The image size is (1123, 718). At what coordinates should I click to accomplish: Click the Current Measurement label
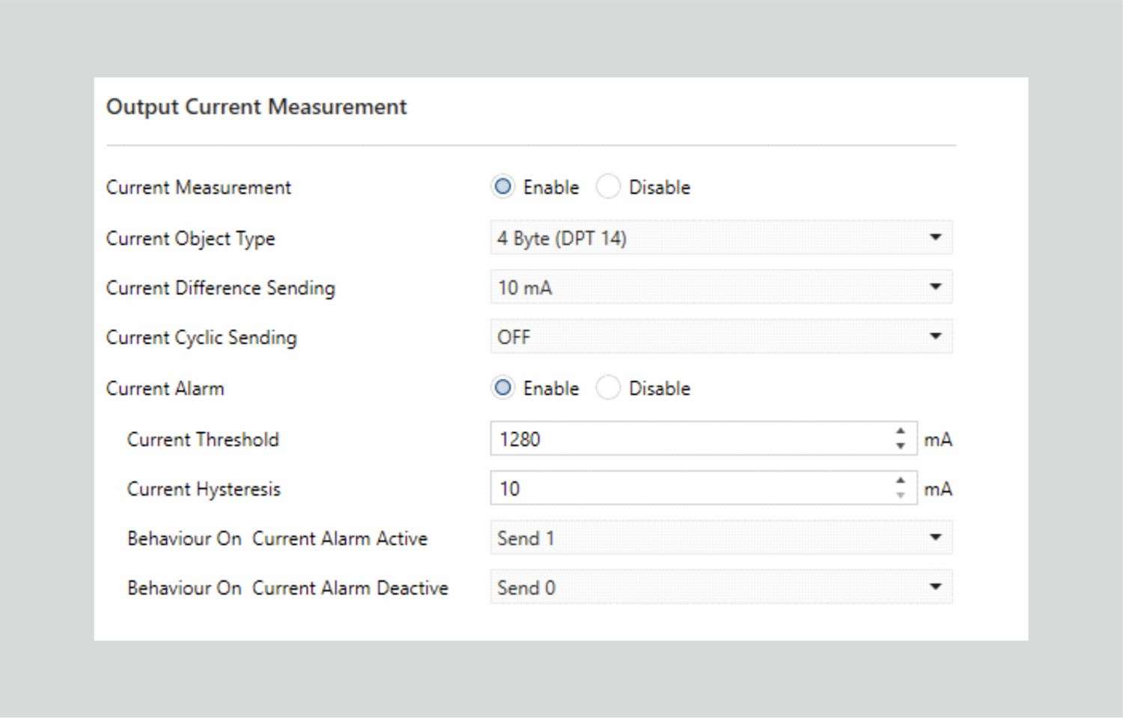tap(198, 187)
